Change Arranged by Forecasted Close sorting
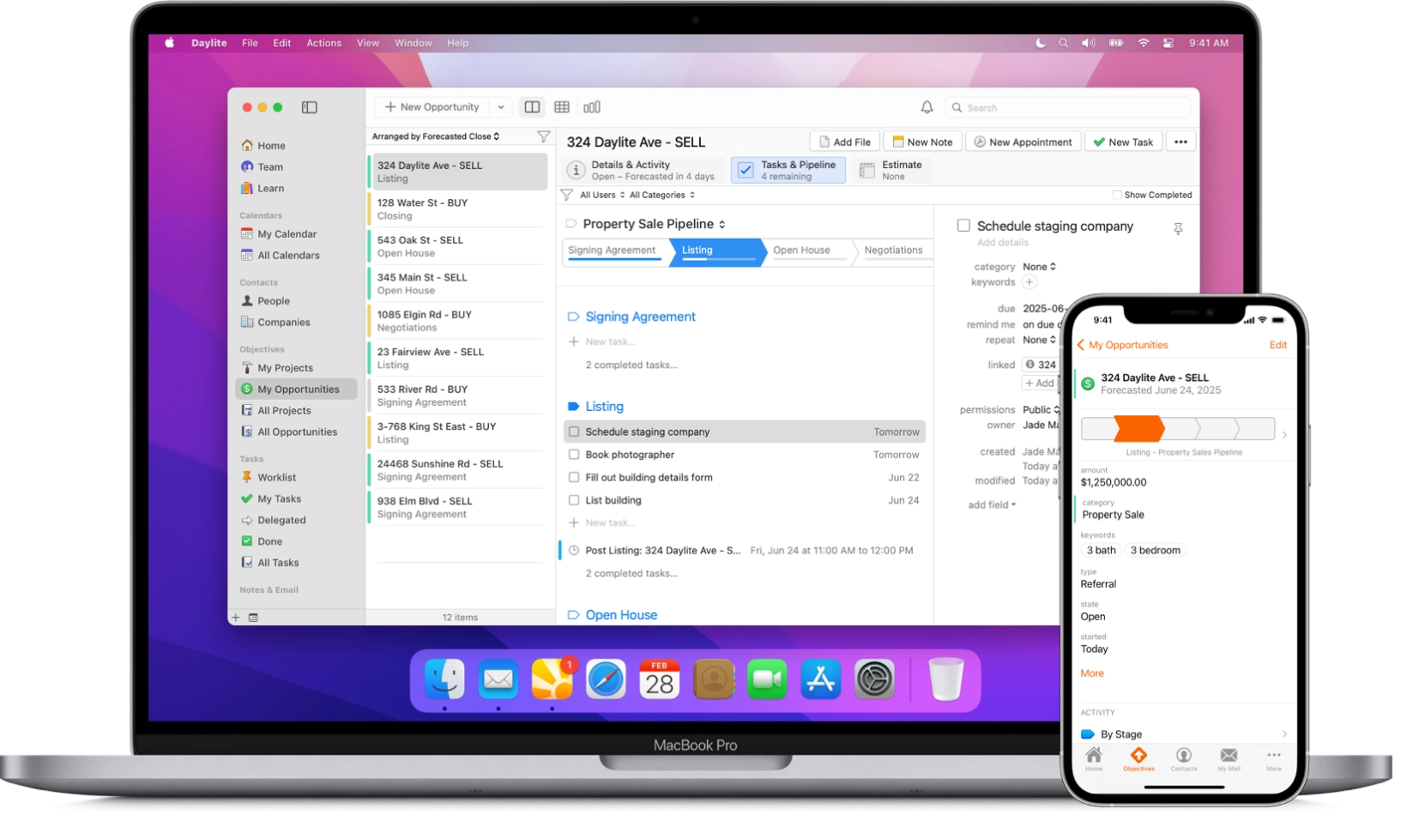The height and width of the screenshot is (815, 1407). click(436, 136)
